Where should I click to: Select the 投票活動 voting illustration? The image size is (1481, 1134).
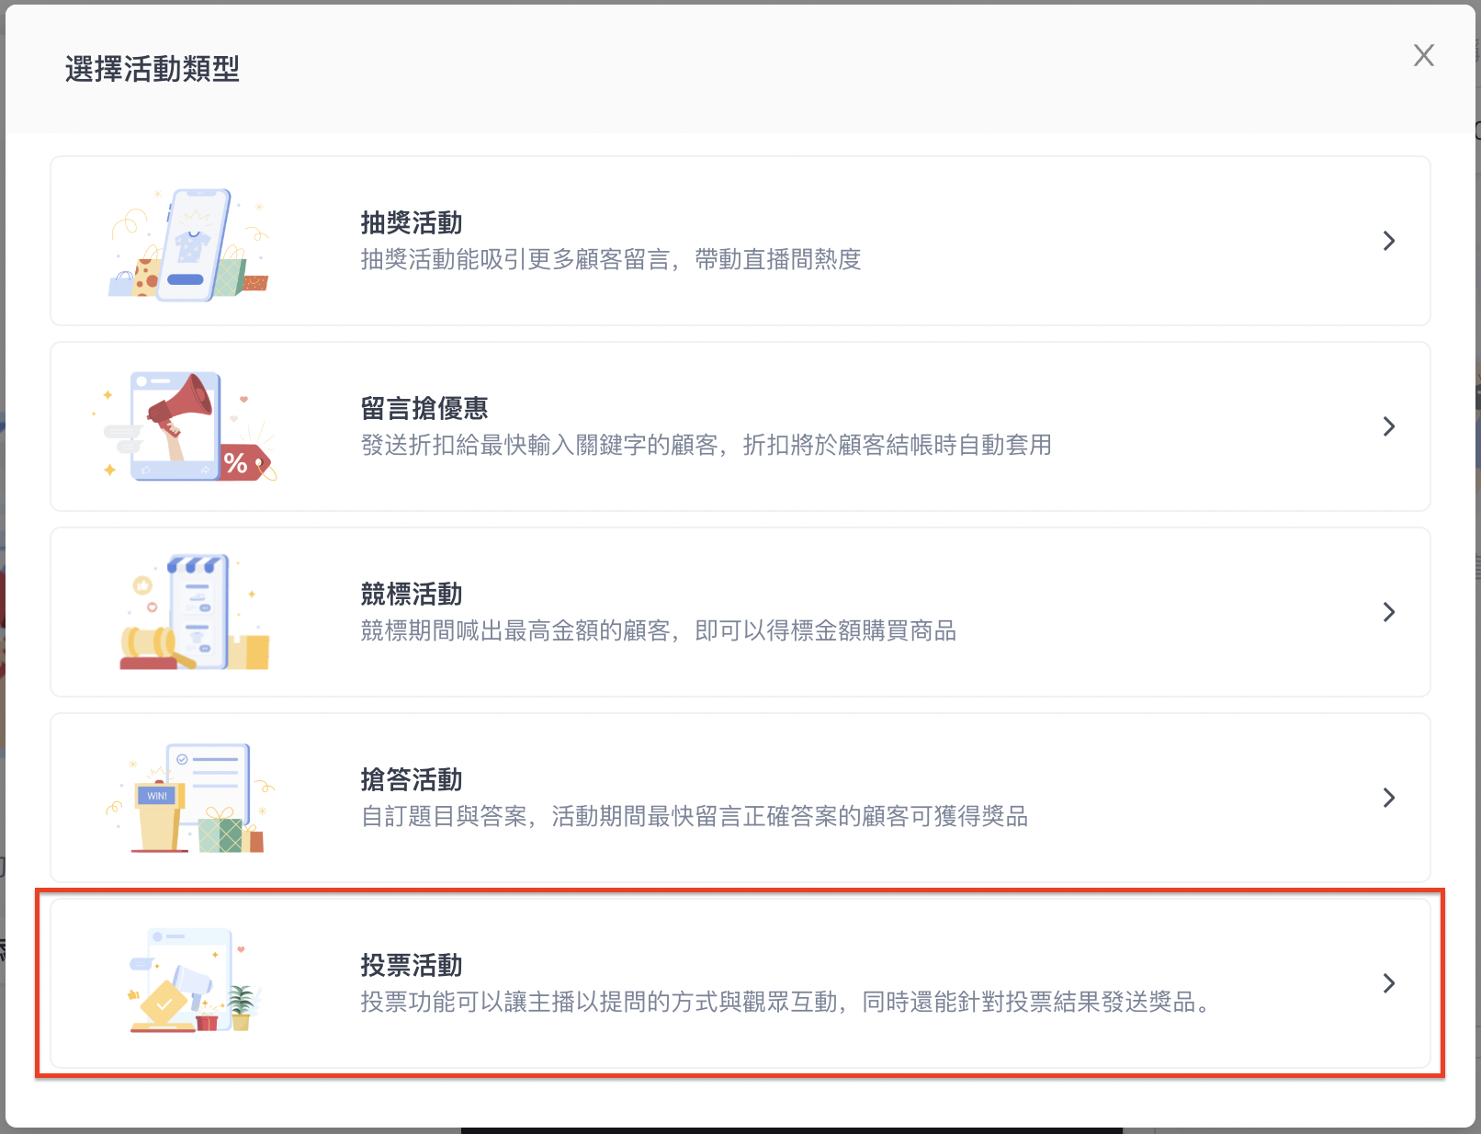point(193,981)
